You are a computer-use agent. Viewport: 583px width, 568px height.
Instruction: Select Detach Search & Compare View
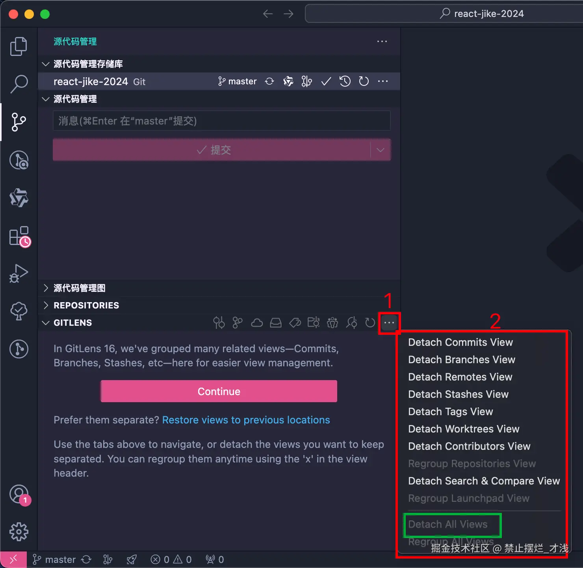point(484,481)
